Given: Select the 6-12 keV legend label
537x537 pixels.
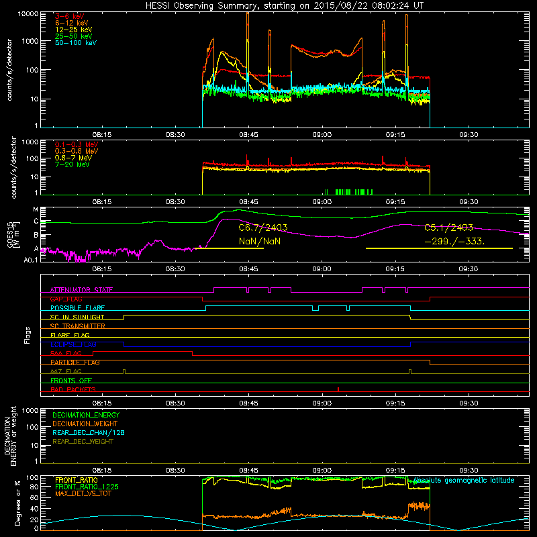Looking at the screenshot, I should pyautogui.click(x=71, y=23).
